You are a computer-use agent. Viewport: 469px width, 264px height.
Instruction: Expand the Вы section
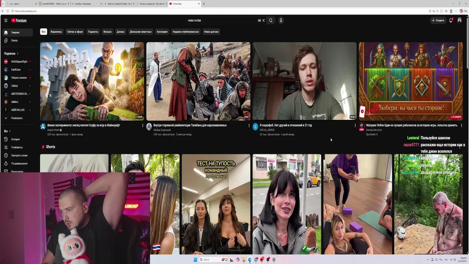tap(7, 131)
